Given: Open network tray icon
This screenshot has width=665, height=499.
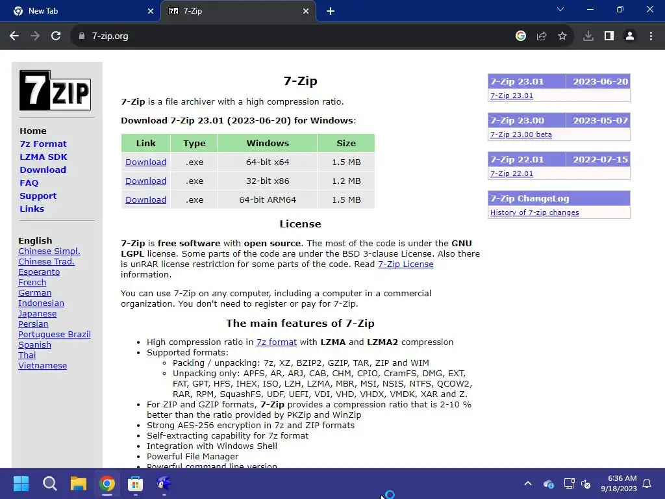Looking at the screenshot, I should click(x=569, y=483).
